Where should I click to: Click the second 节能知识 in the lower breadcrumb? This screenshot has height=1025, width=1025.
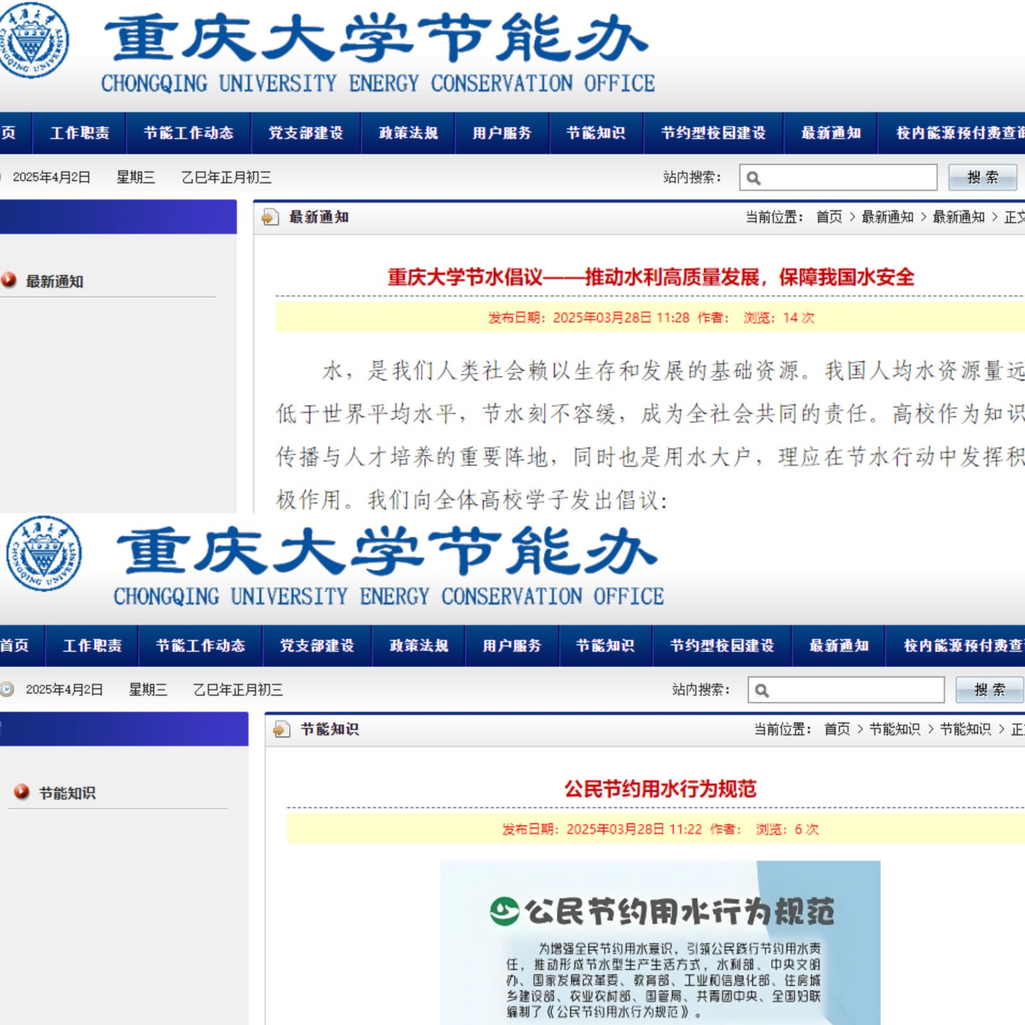[x=965, y=729]
